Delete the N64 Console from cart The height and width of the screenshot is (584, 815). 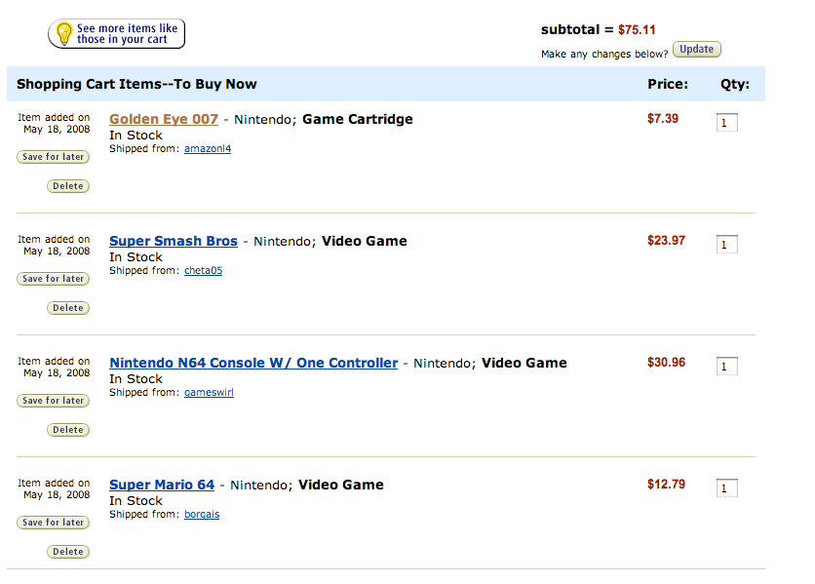tap(68, 430)
